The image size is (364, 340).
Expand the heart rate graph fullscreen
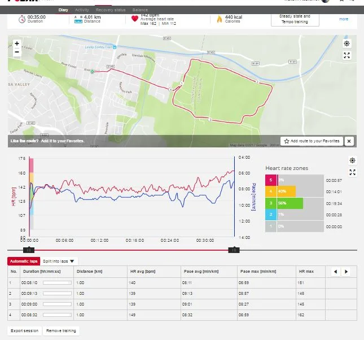pos(352,172)
